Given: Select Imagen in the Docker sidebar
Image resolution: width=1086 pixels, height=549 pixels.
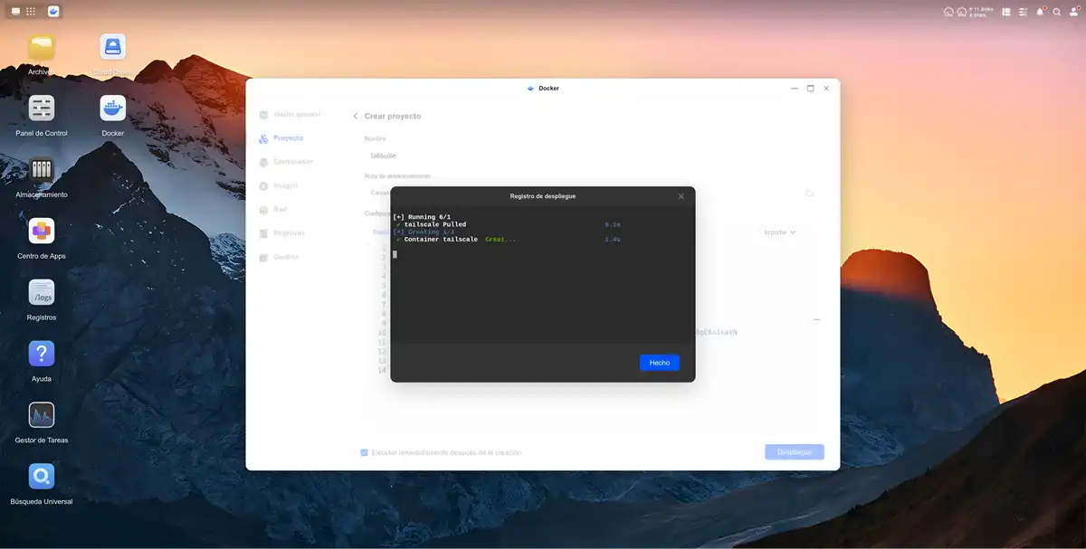Looking at the screenshot, I should [285, 185].
